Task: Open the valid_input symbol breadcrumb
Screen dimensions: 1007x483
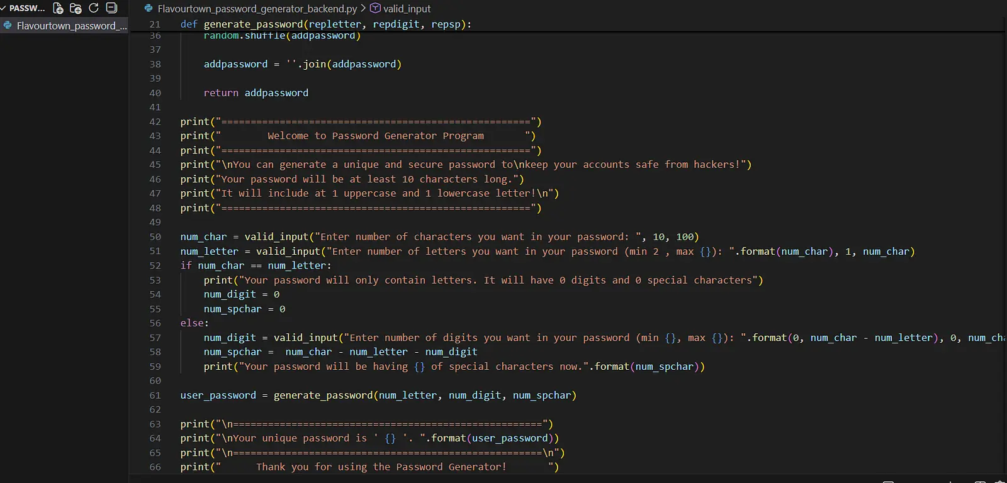Action: click(407, 9)
